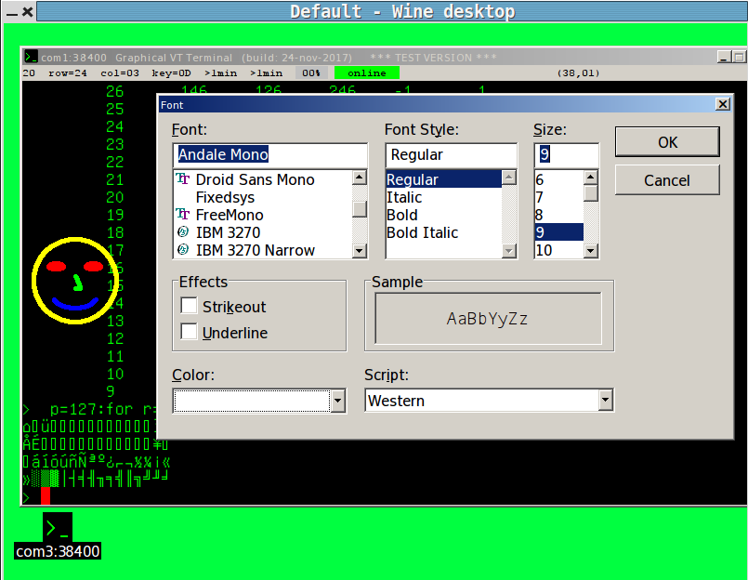Confirm font choice with OK button

pyautogui.click(x=667, y=142)
